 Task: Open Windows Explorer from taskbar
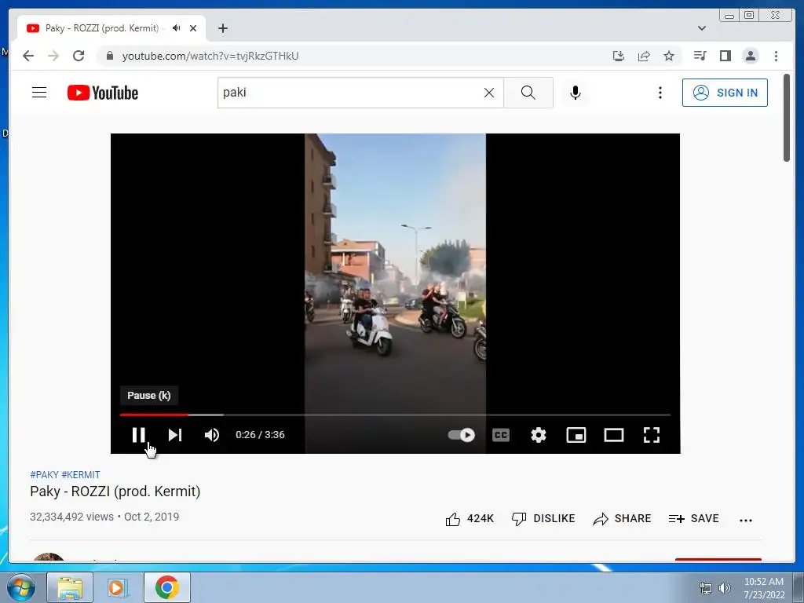click(x=70, y=587)
